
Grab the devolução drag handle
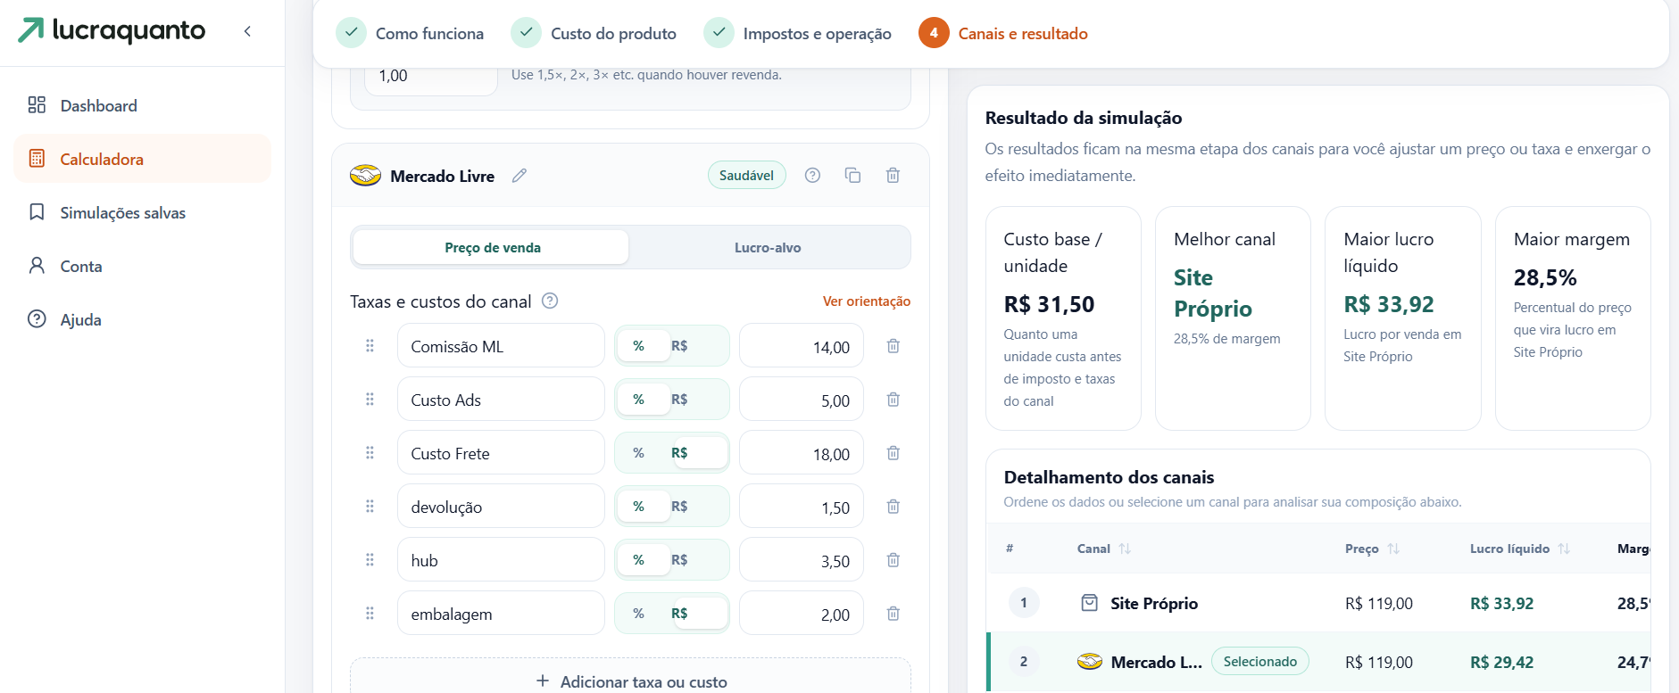(x=370, y=506)
